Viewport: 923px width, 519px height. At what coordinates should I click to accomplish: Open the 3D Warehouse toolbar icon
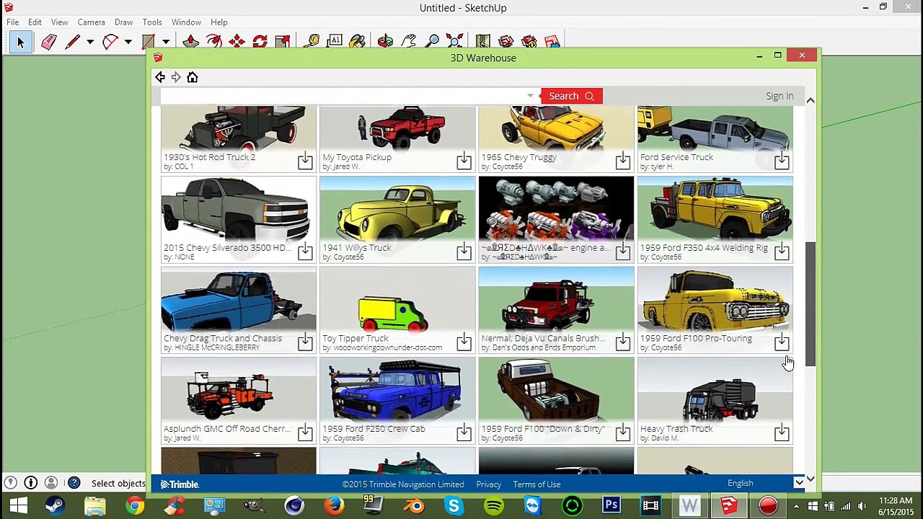tap(505, 42)
